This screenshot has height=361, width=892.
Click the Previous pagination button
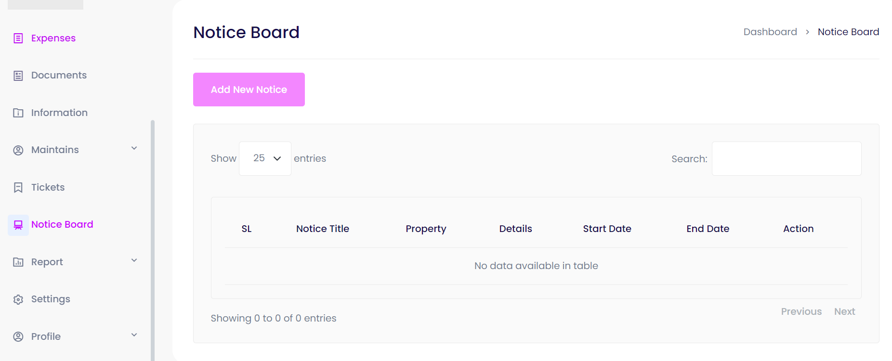pyautogui.click(x=801, y=311)
